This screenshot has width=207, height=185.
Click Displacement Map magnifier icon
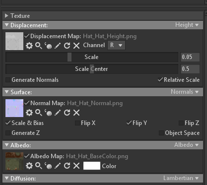(x=39, y=46)
